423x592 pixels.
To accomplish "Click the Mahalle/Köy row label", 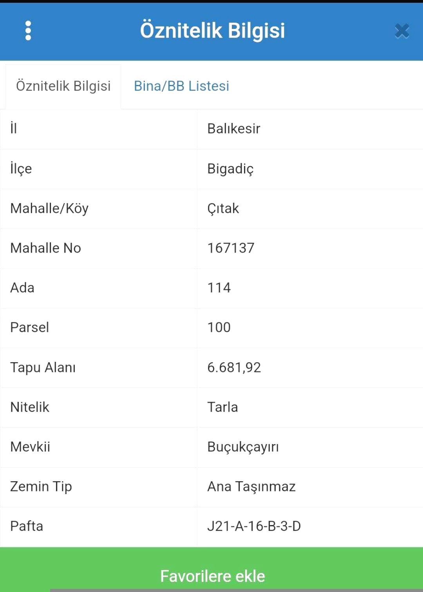I will pos(49,209).
